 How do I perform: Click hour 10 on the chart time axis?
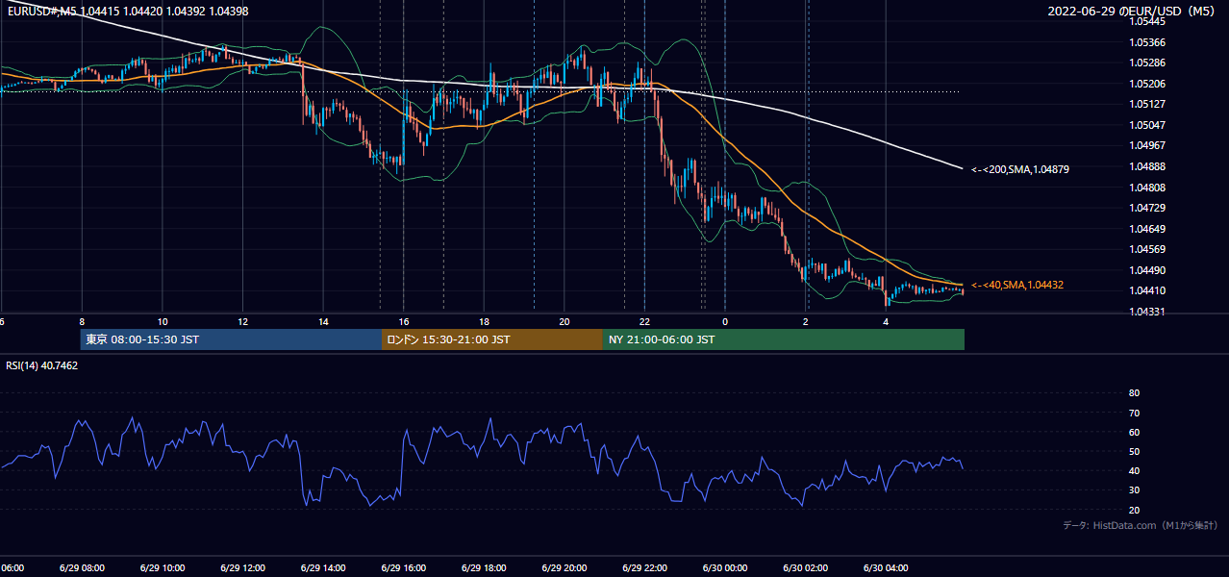pos(163,321)
